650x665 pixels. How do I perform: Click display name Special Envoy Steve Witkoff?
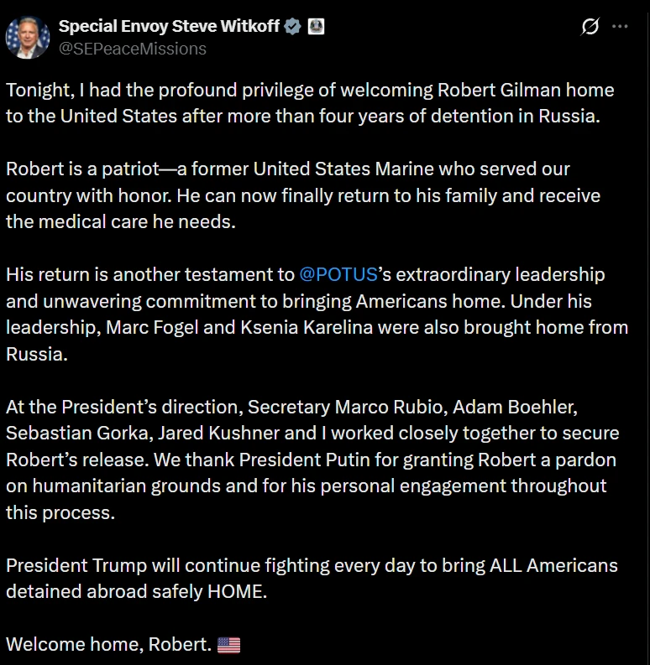(169, 26)
